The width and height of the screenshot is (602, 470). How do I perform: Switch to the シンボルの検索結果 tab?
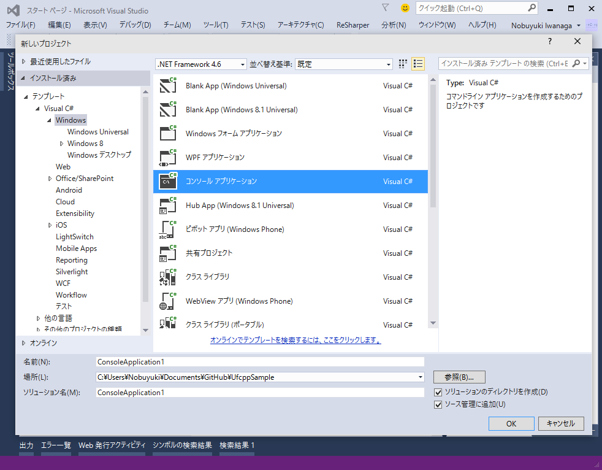click(182, 445)
